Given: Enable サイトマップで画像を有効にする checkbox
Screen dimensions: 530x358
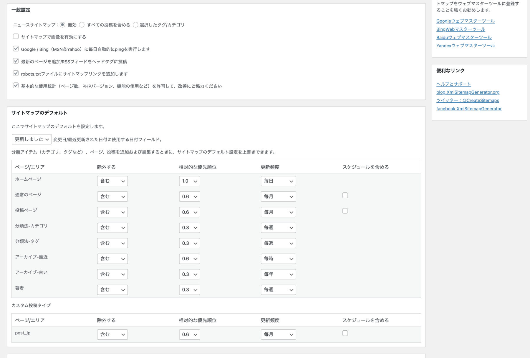Looking at the screenshot, I should (x=16, y=36).
